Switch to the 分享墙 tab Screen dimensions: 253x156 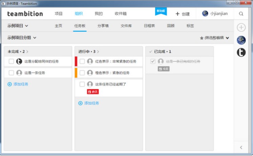tap(103, 26)
